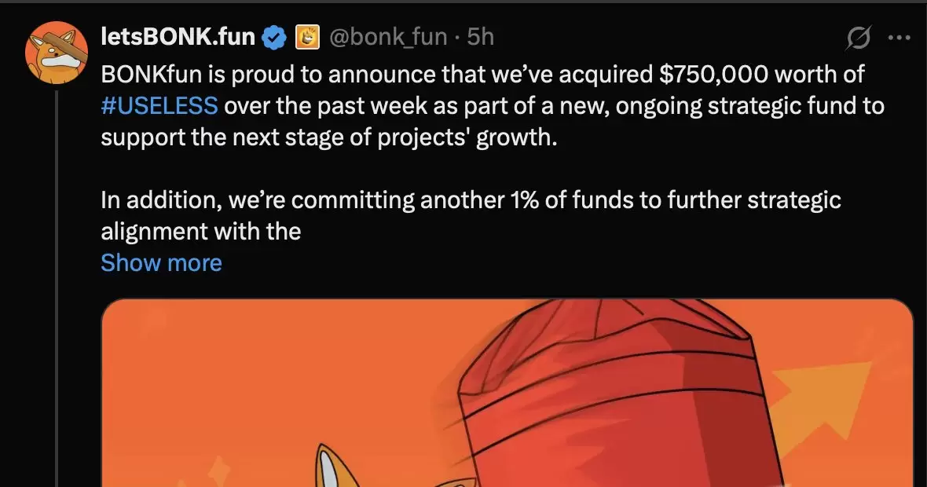Open the attached orange illustration
Image resolution: width=927 pixels, height=487 pixels.
507,393
